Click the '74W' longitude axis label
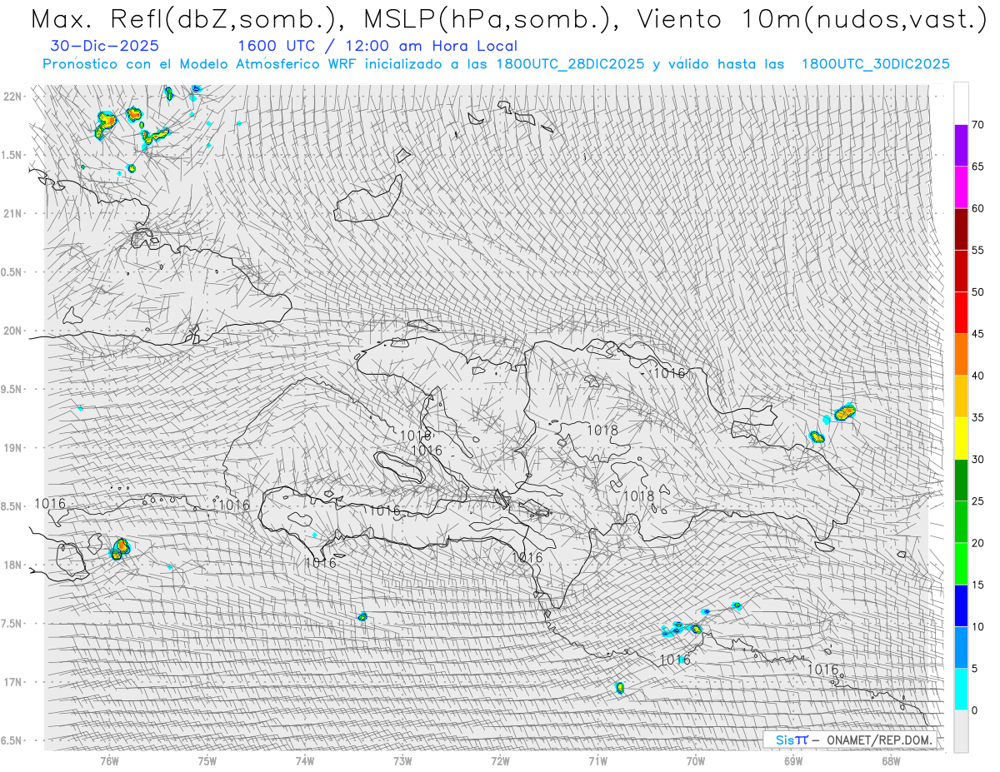1000x772 pixels. point(304,760)
